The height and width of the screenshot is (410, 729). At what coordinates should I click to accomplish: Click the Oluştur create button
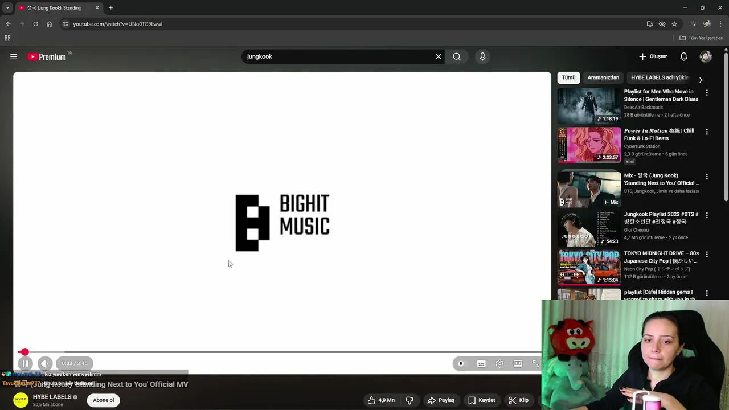click(x=653, y=56)
